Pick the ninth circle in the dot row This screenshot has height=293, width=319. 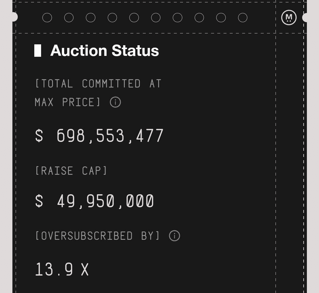click(221, 18)
